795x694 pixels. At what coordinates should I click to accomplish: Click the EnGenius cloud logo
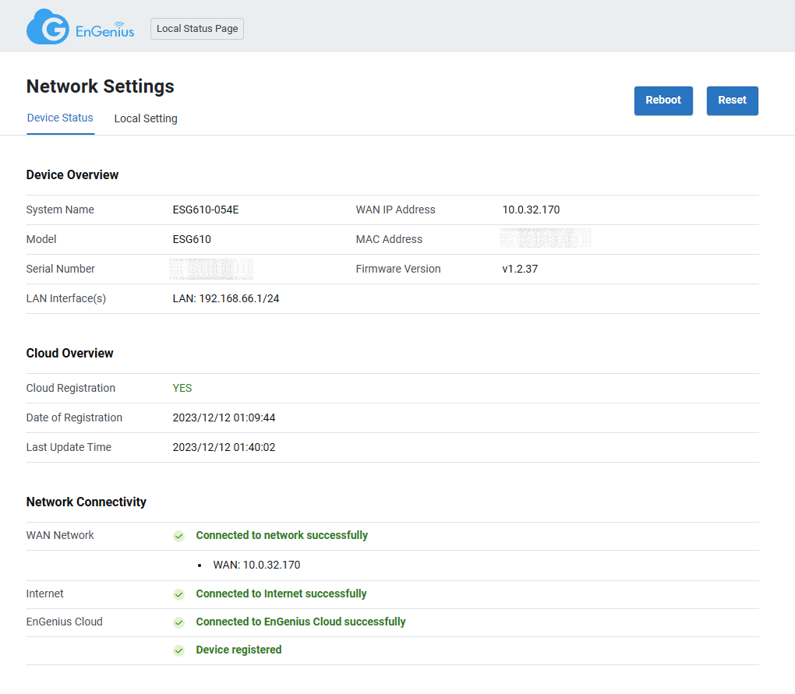[x=80, y=26]
